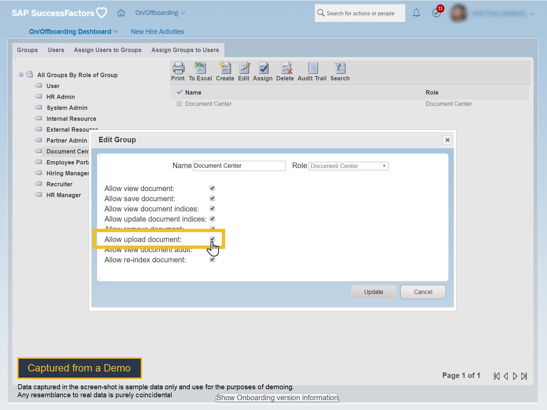Expand the On/Offboarding Dashboard menu

[73, 32]
